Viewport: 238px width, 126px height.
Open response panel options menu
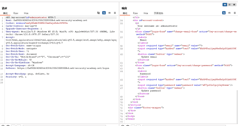click(235, 13)
